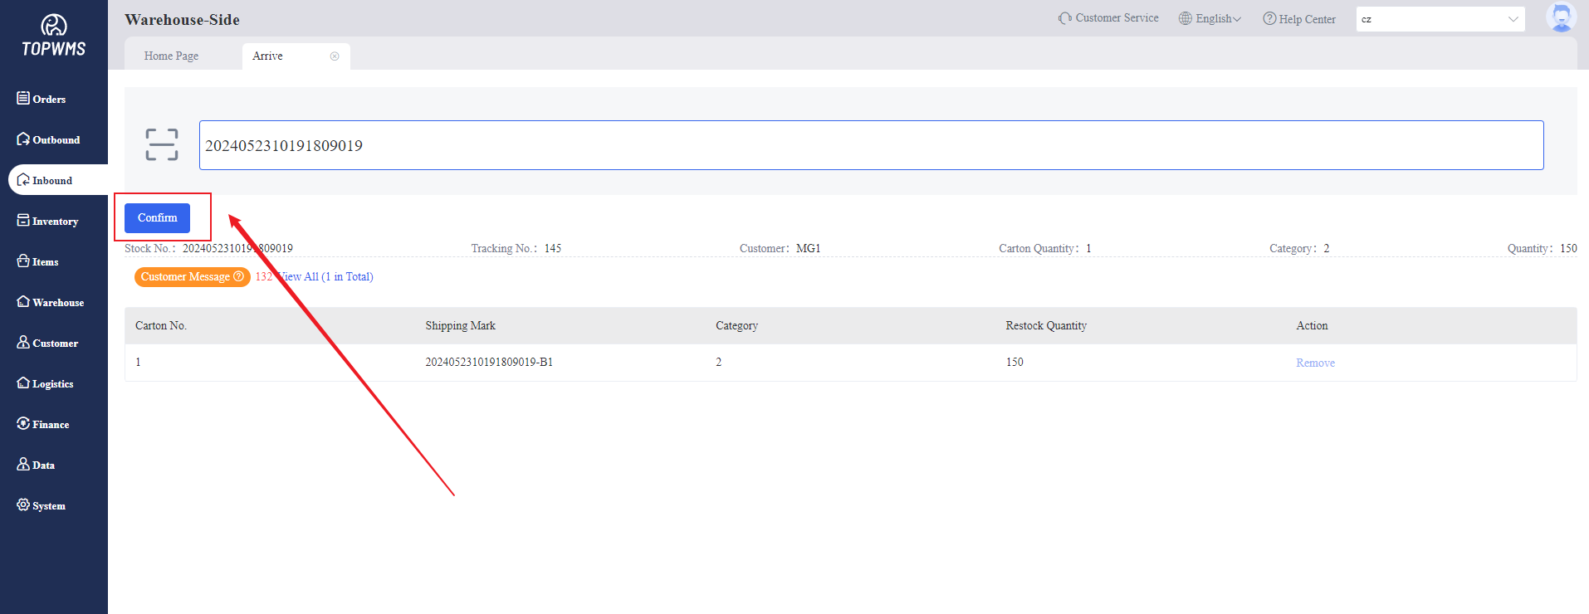The height and width of the screenshot is (614, 1589).
Task: Open the Help Center
Action: coord(1299,19)
